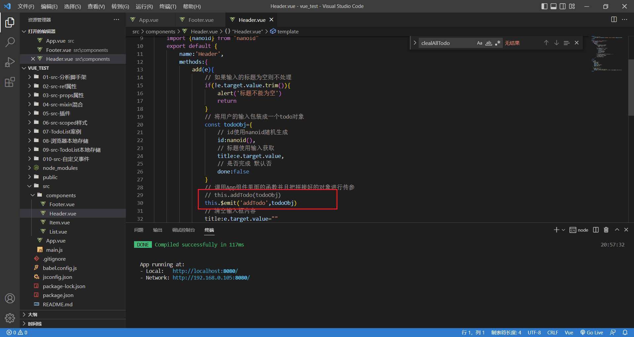Open the 终端(T) menu
The height and width of the screenshot is (337, 634).
pyautogui.click(x=168, y=6)
